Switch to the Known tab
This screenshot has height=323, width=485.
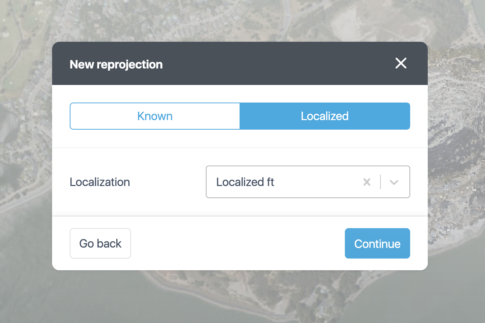click(155, 116)
